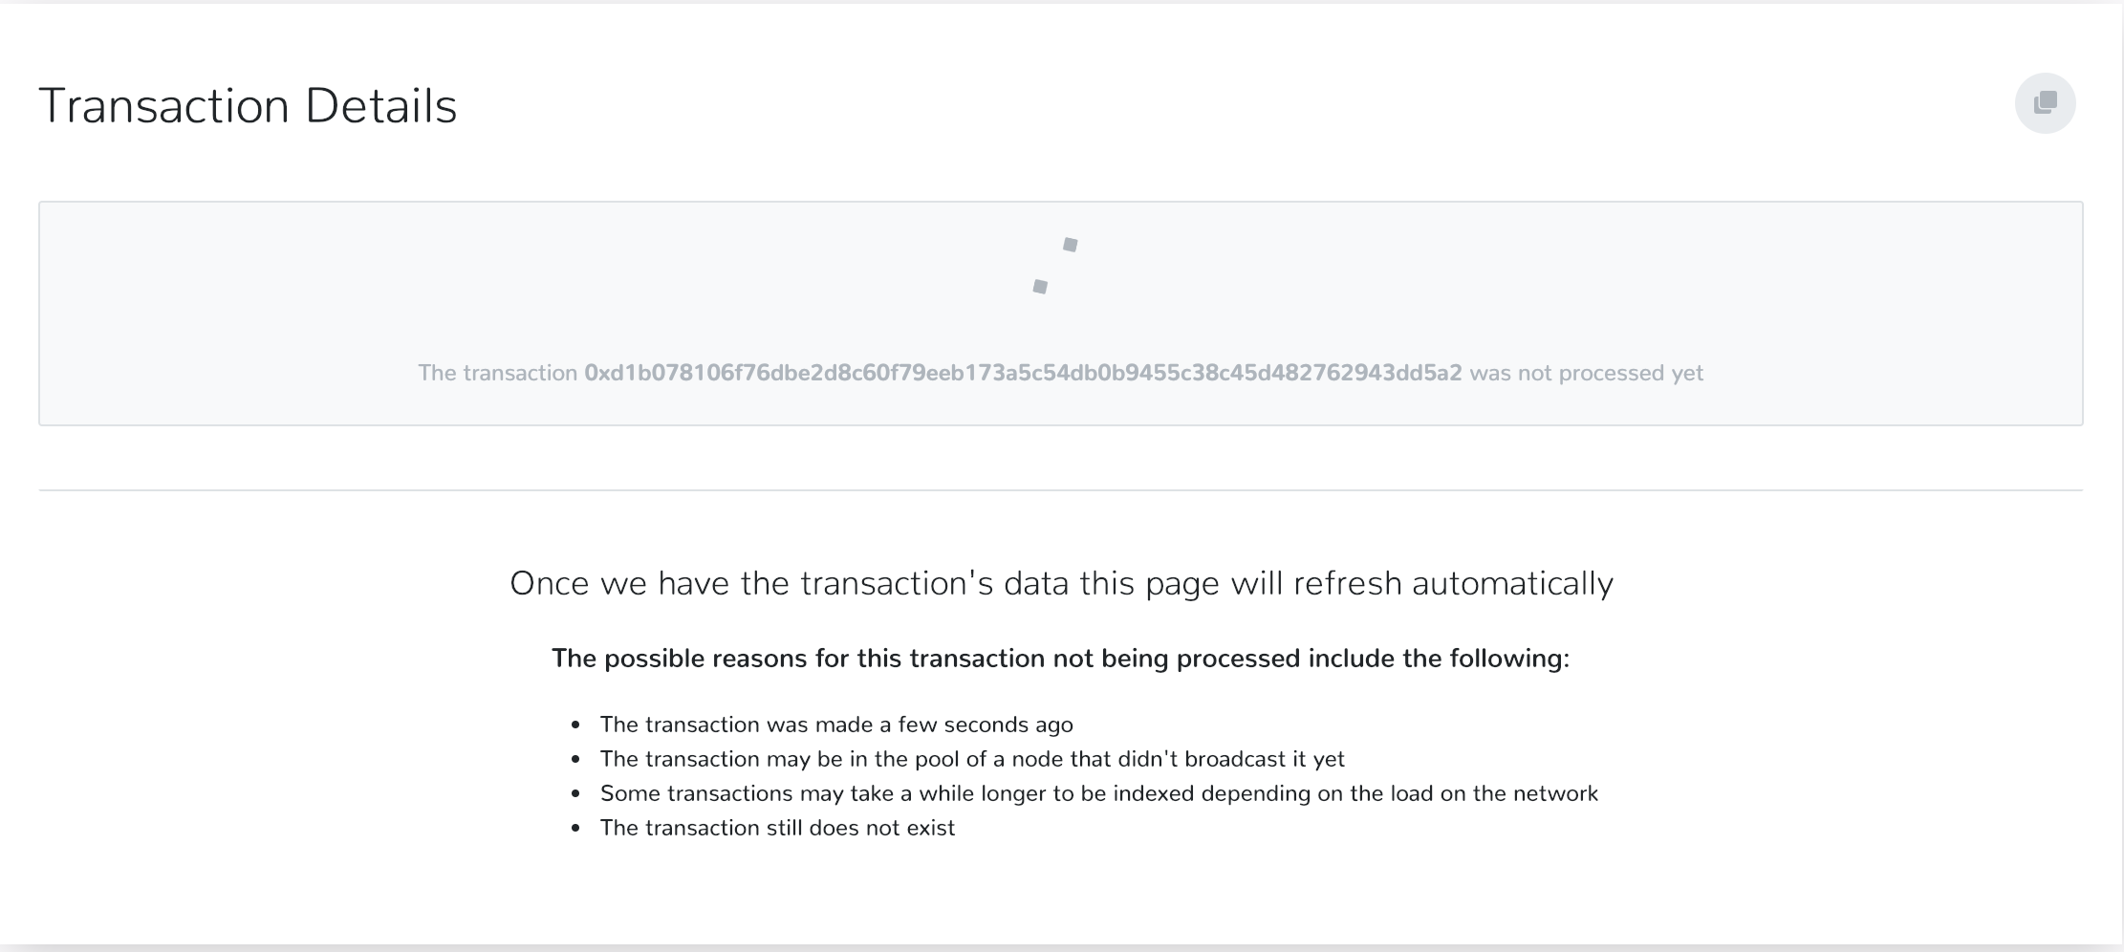Viewport: 2124px width, 952px height.
Task: Click the Transaction Details heading
Action: tap(248, 105)
